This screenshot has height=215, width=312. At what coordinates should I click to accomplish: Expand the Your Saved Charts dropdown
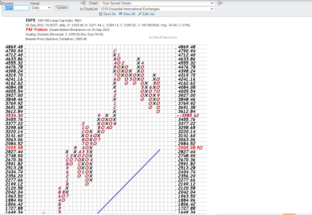point(157,3)
